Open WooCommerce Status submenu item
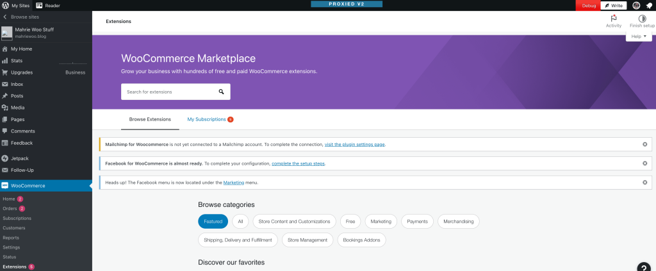This screenshot has height=271, width=656. pyautogui.click(x=10, y=257)
